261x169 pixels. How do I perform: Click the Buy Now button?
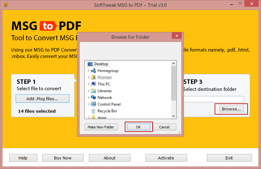(x=63, y=158)
